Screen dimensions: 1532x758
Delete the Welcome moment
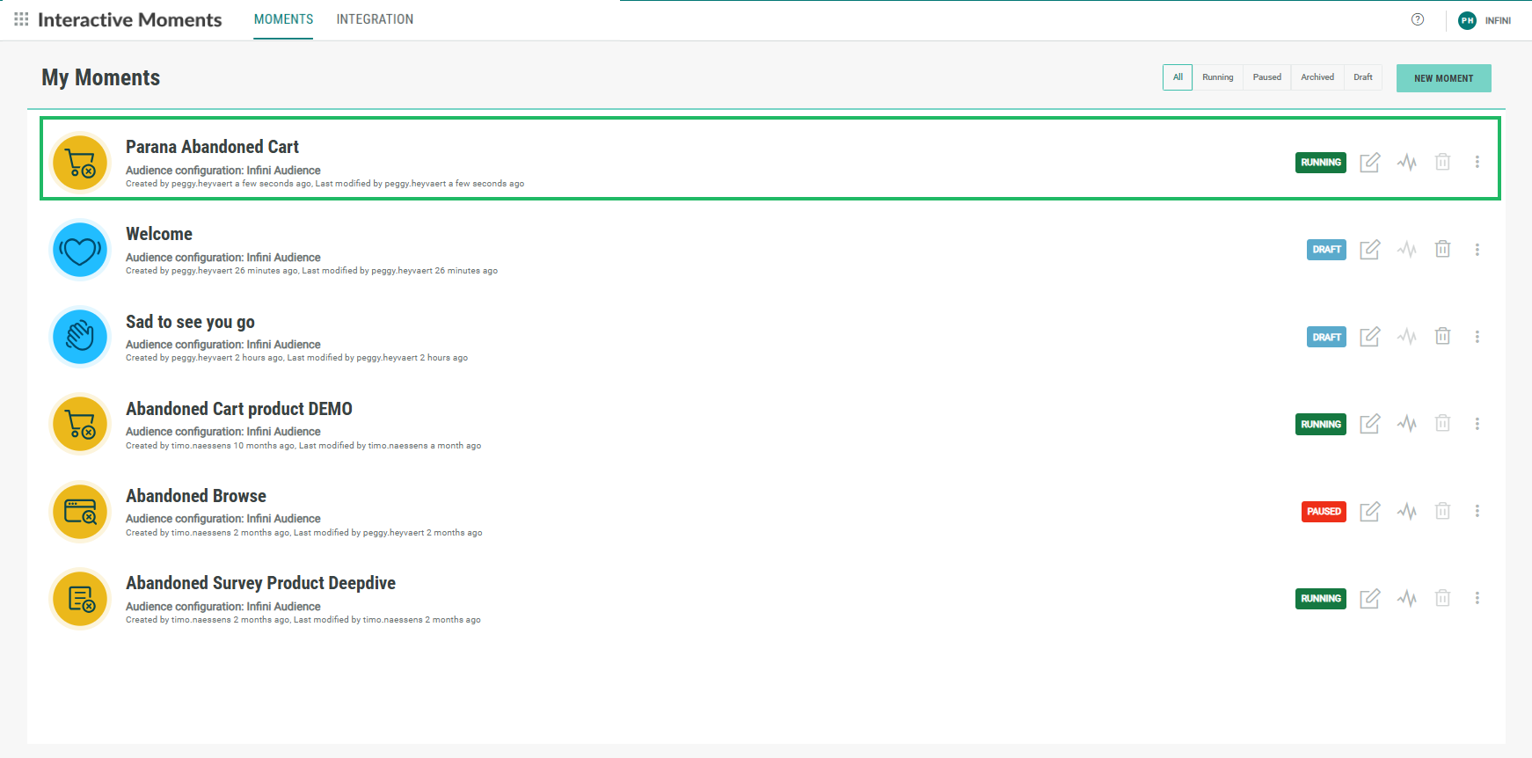coord(1442,249)
